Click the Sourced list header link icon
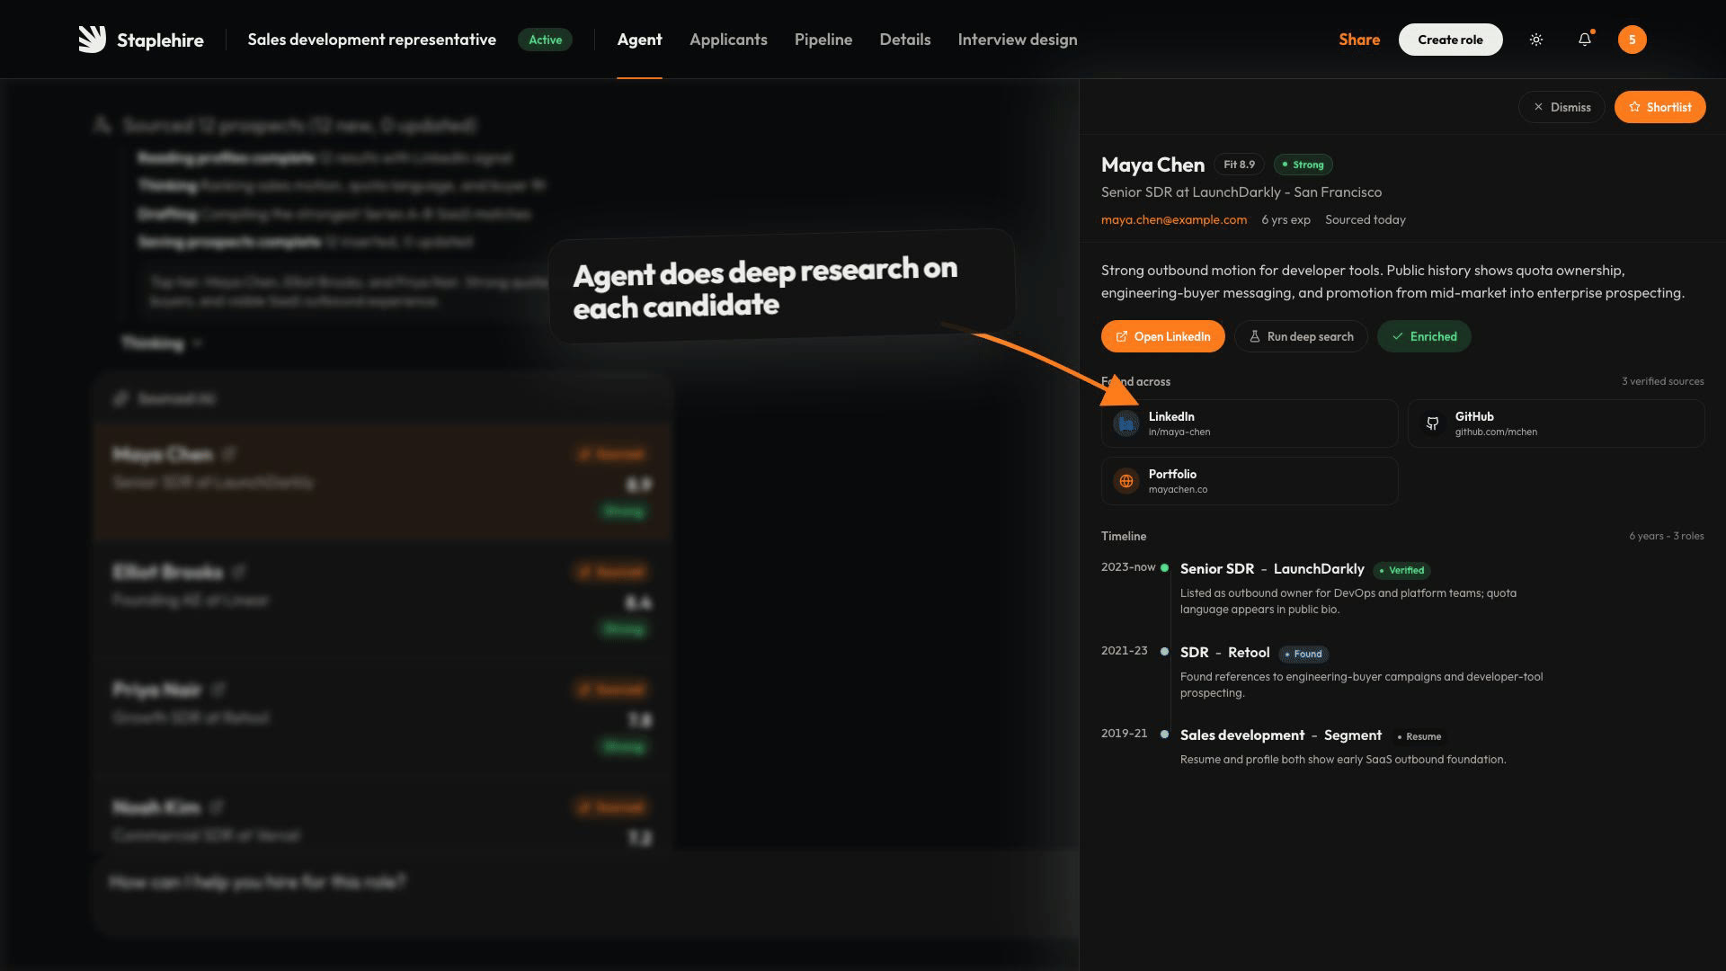Viewport: 1726px width, 971px height. point(120,398)
